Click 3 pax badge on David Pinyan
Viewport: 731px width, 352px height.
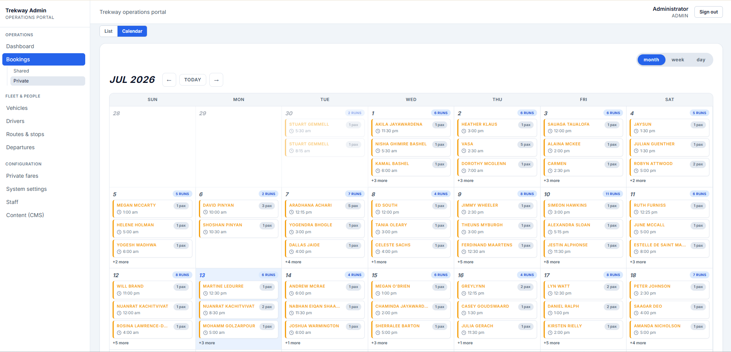[x=267, y=206]
